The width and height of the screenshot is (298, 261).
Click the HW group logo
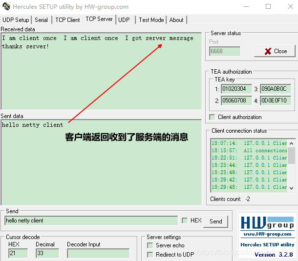(x=267, y=223)
